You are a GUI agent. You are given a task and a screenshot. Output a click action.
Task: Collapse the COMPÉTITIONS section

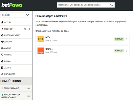tap(16, 81)
